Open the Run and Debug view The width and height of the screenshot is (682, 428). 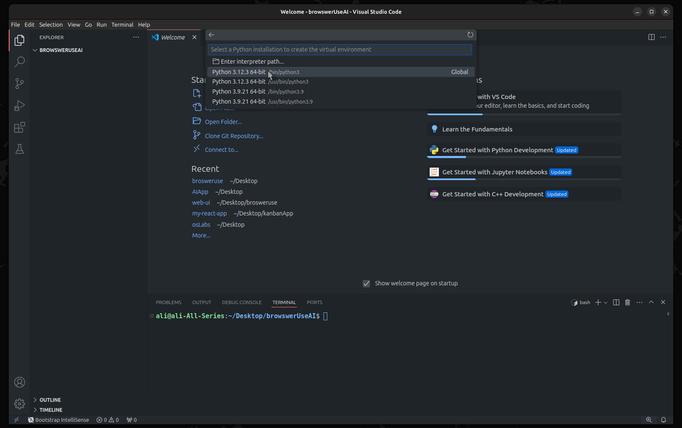(x=19, y=106)
